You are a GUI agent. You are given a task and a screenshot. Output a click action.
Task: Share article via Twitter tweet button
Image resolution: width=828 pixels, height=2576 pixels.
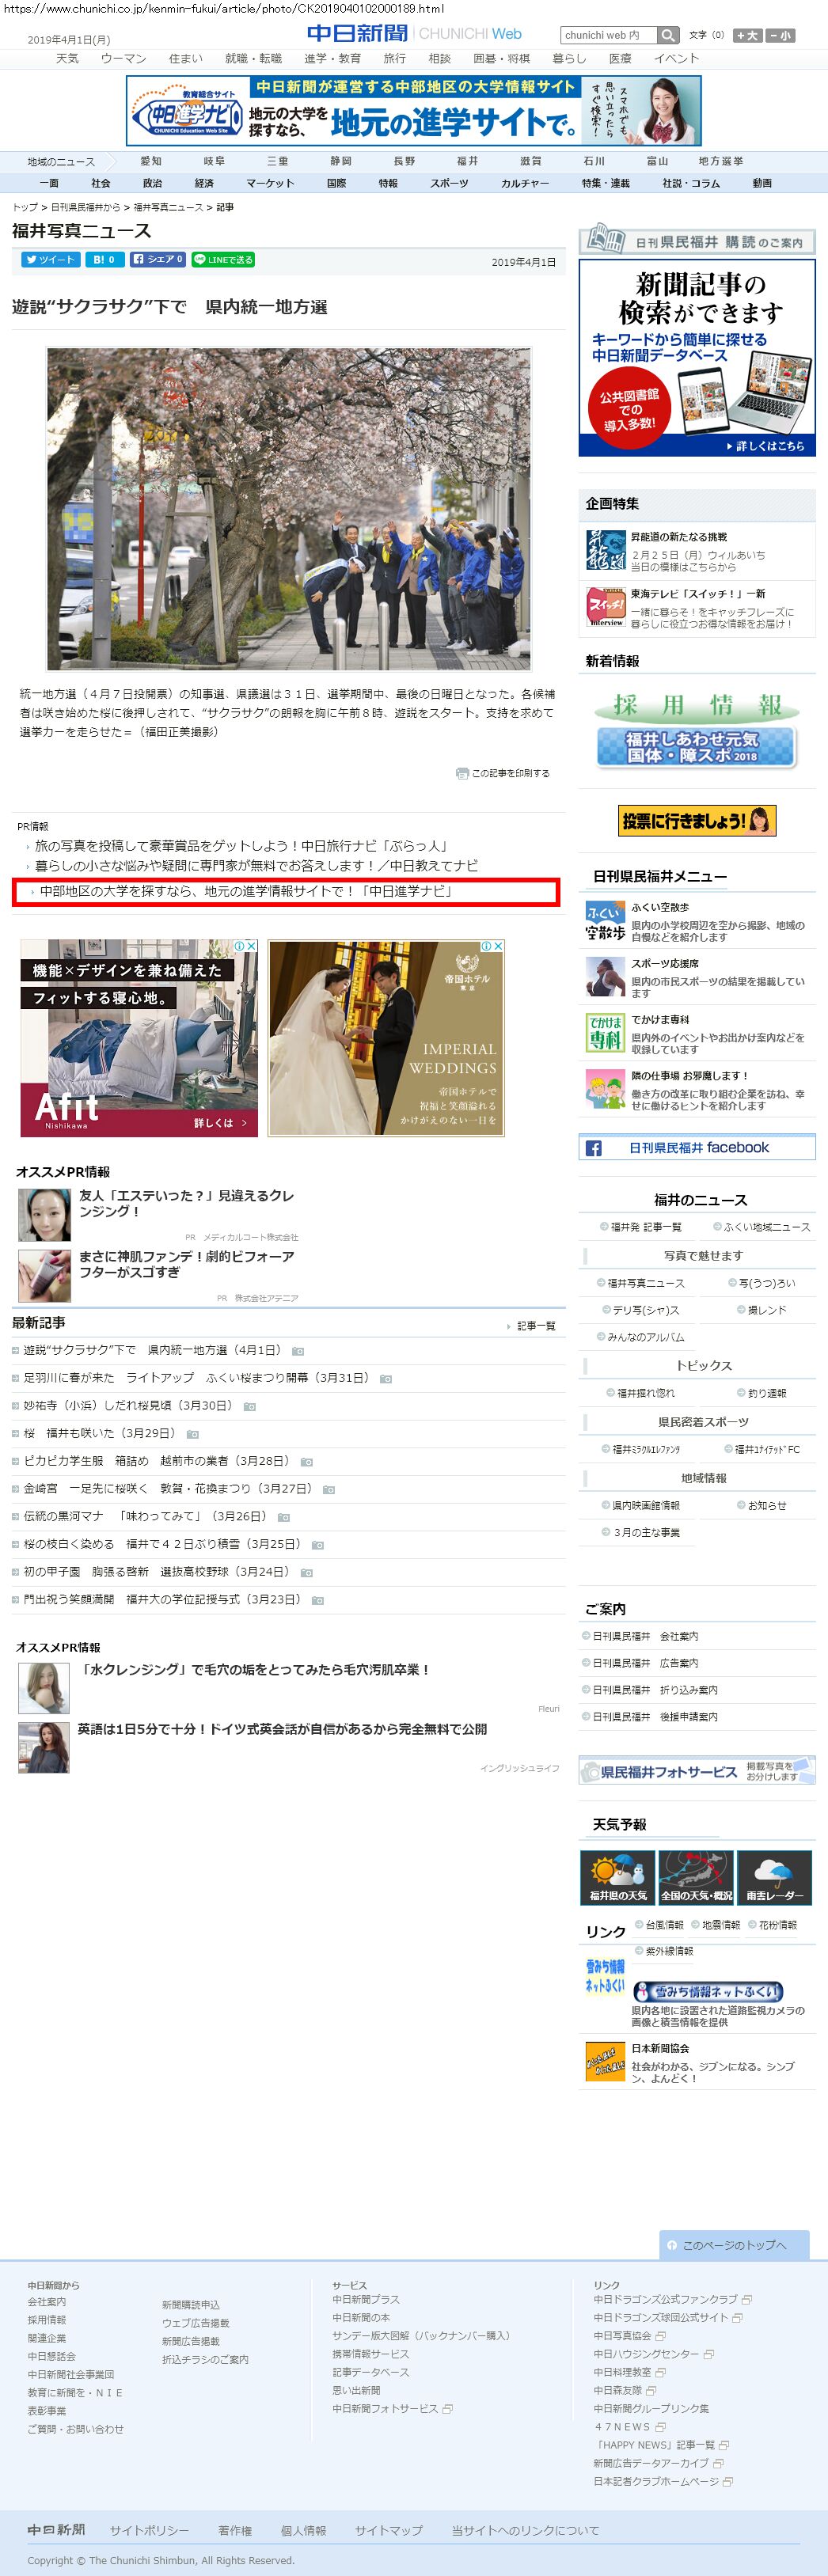pos(50,260)
